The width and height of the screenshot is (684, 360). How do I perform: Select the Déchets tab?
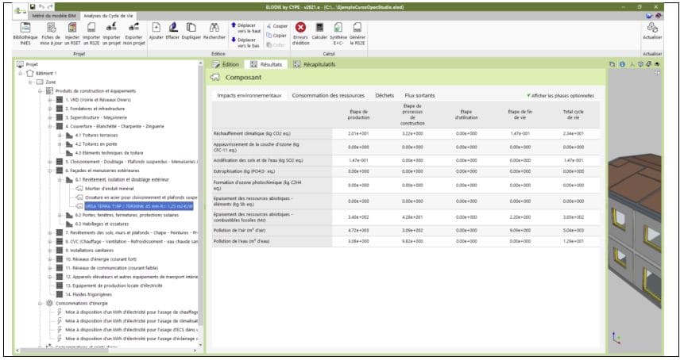click(385, 95)
